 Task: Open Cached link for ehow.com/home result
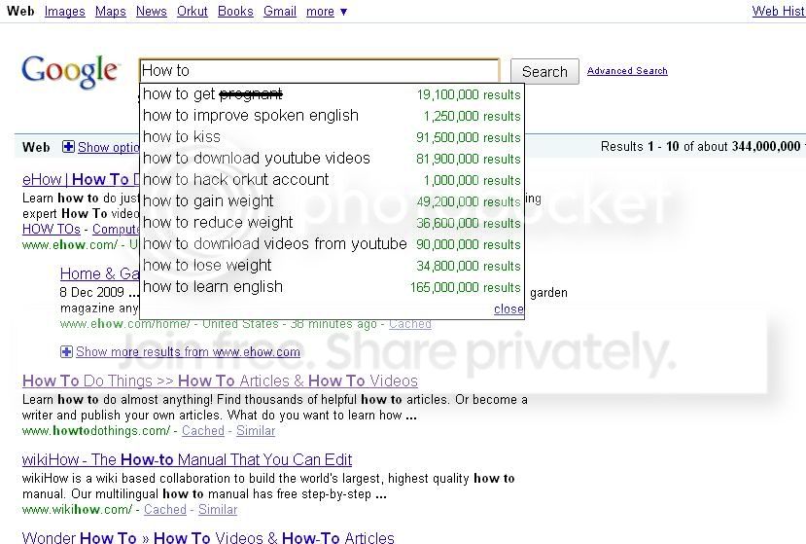coord(409,324)
